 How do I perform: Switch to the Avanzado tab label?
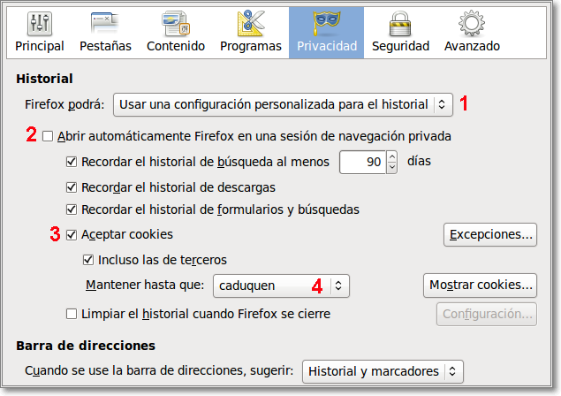(x=472, y=46)
